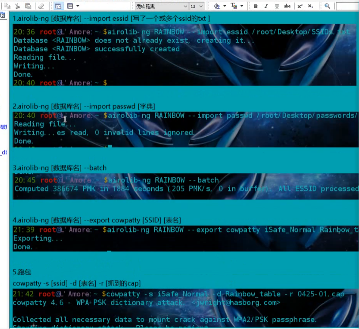Viewport: 359px width, 329px height.
Task: Select the eraser clear-formatting tool
Action: pyautogui.click(x=41, y=6)
